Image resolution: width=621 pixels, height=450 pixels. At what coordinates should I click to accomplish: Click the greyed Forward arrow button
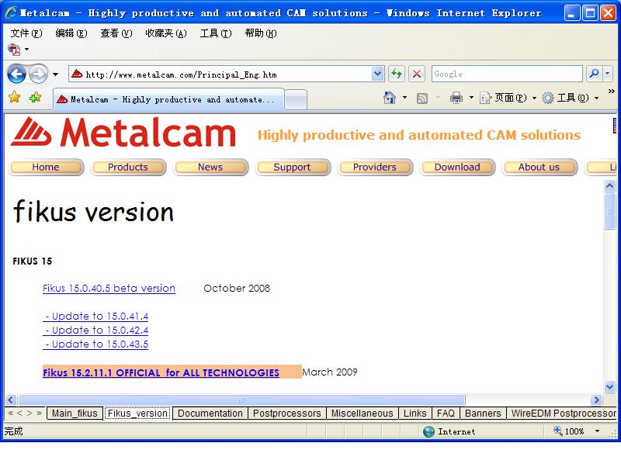(x=38, y=74)
